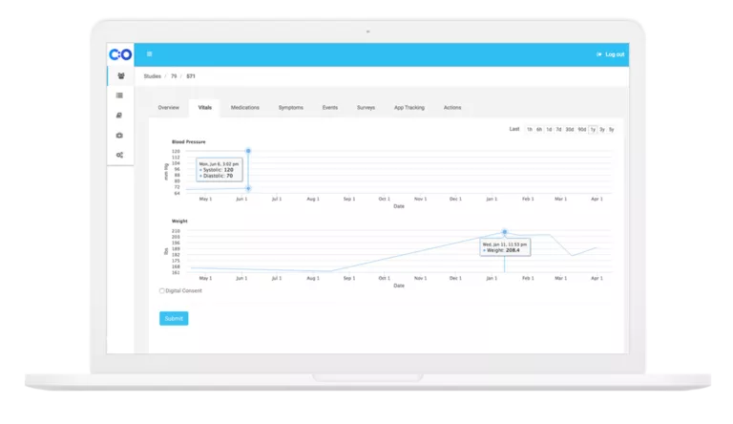
Task: Switch to the Symptoms tab
Action: coord(291,108)
